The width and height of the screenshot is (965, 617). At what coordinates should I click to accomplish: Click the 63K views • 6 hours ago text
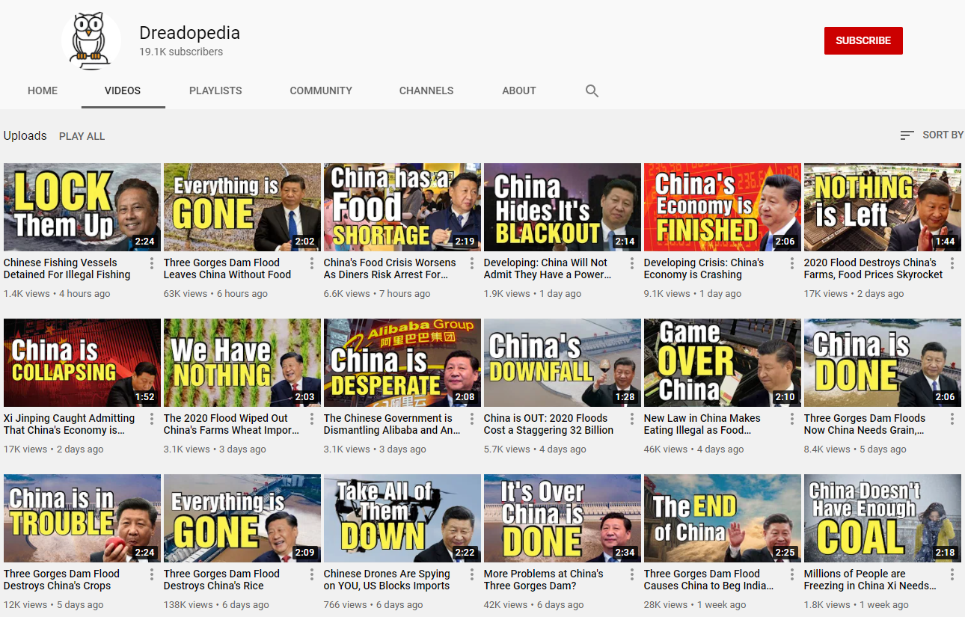pos(215,293)
